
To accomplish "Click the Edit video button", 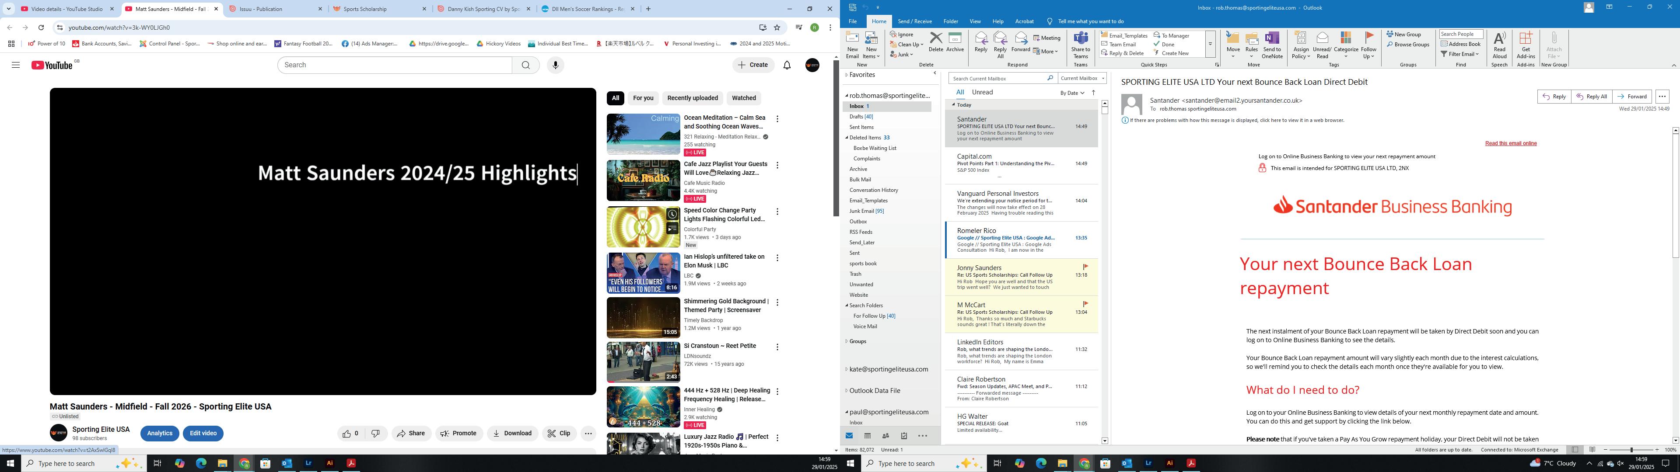I will (203, 434).
